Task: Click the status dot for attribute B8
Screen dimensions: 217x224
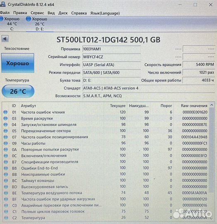Action: (6, 168)
